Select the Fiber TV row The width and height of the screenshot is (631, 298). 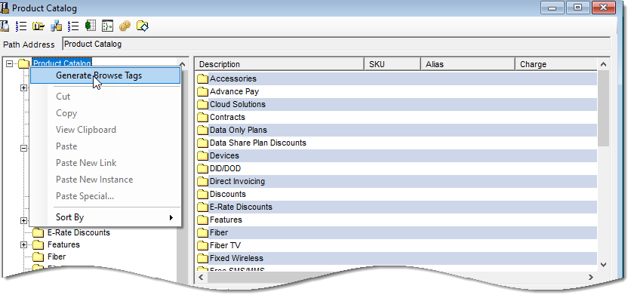point(396,246)
